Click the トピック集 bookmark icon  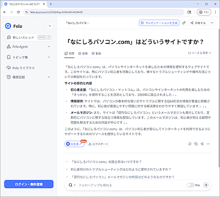tap(9, 57)
